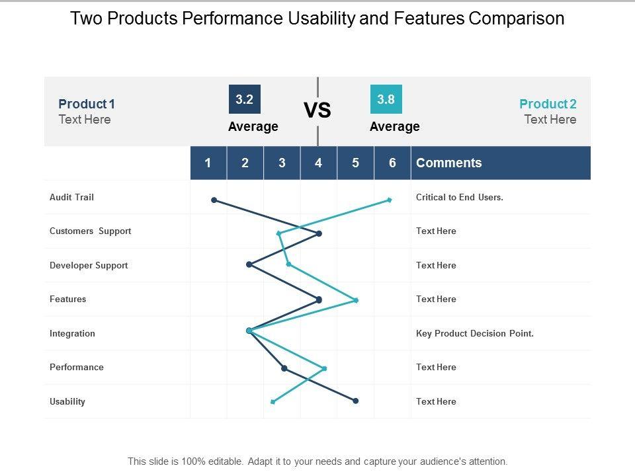
Task: Select the Comments column header
Action: [449, 163]
